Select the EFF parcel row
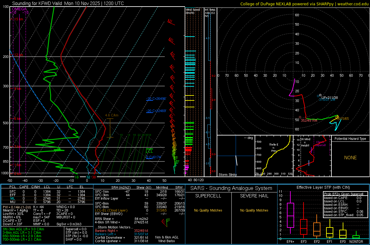The height and width of the screenshot is (245, 370). point(47,195)
